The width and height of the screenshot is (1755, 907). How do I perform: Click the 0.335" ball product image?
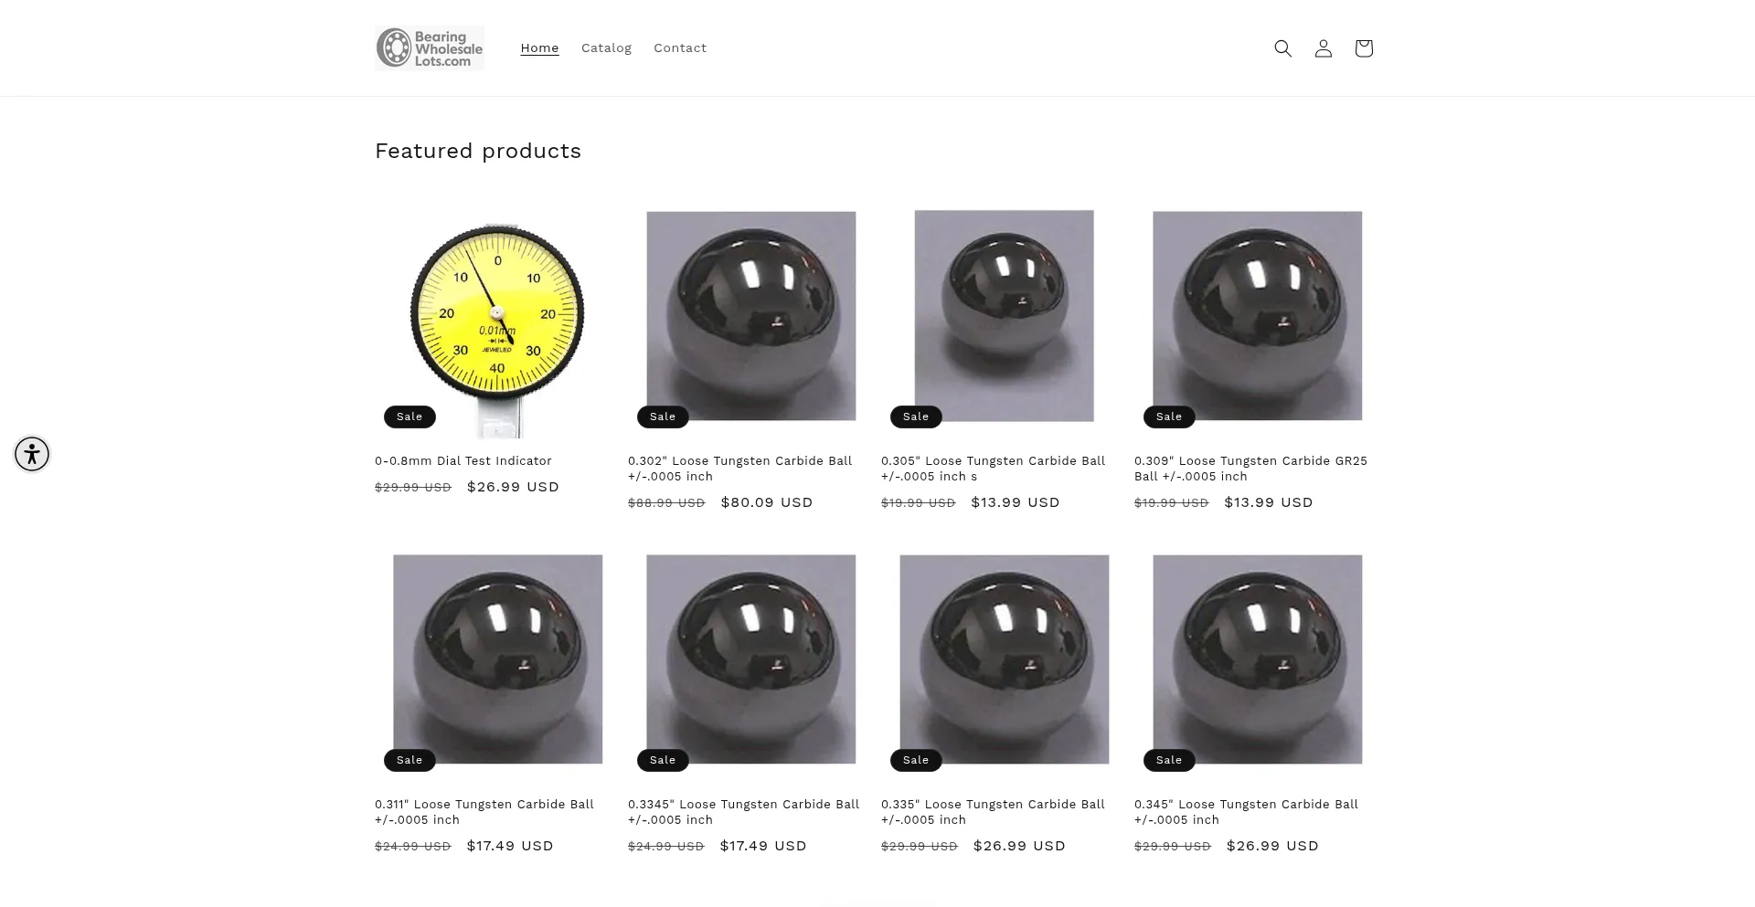point(1004,659)
